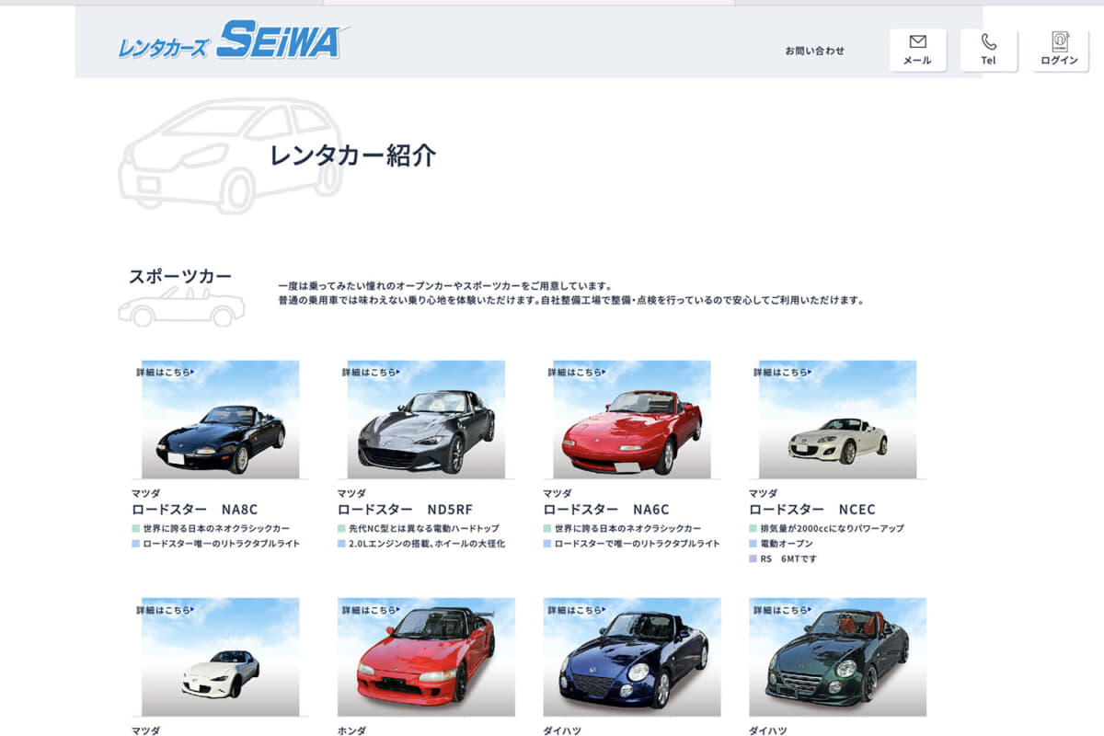The image size is (1104, 736).
Task: Open the red Honda convertible thumbnail
Action: 426,657
